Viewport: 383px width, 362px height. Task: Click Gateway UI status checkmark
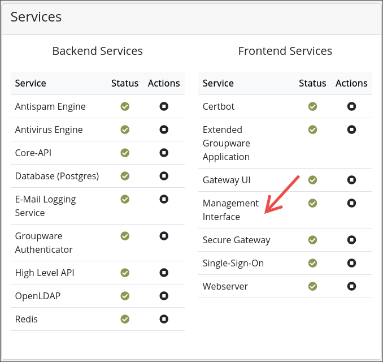click(312, 180)
